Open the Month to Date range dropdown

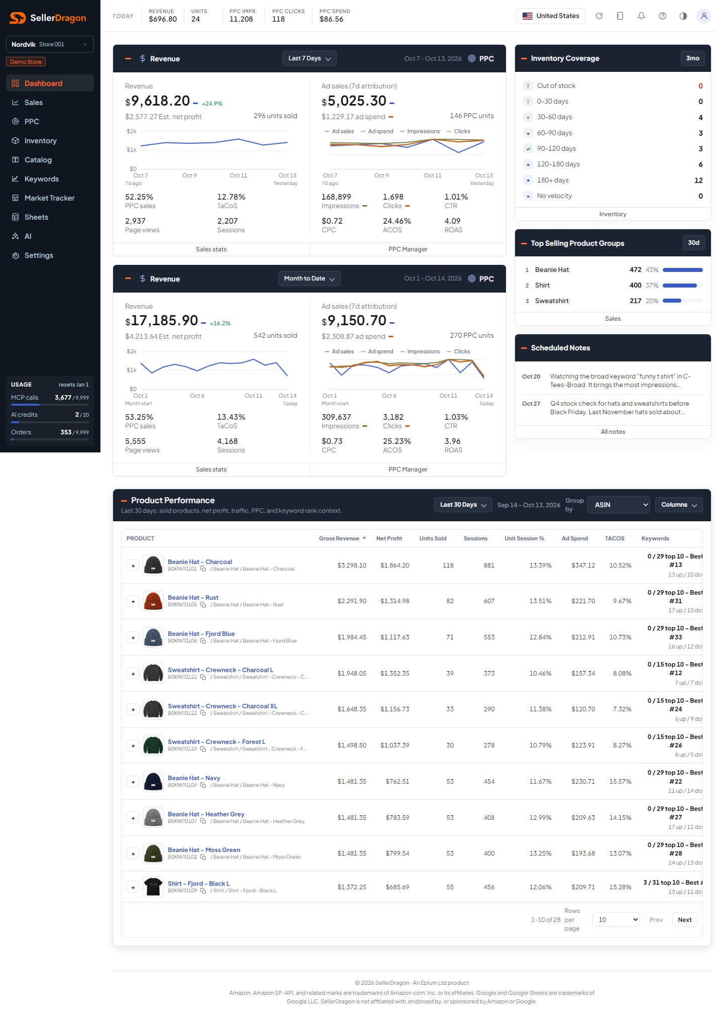(x=309, y=278)
